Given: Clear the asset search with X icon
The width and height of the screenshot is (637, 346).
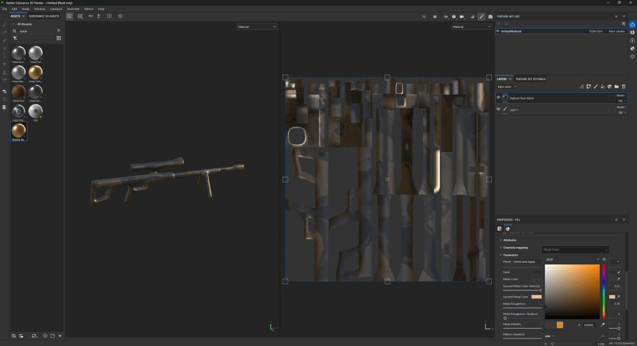Looking at the screenshot, I should (x=59, y=30).
